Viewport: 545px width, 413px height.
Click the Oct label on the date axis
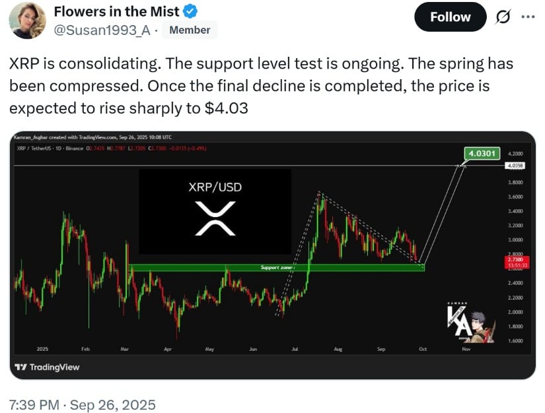[x=422, y=349]
